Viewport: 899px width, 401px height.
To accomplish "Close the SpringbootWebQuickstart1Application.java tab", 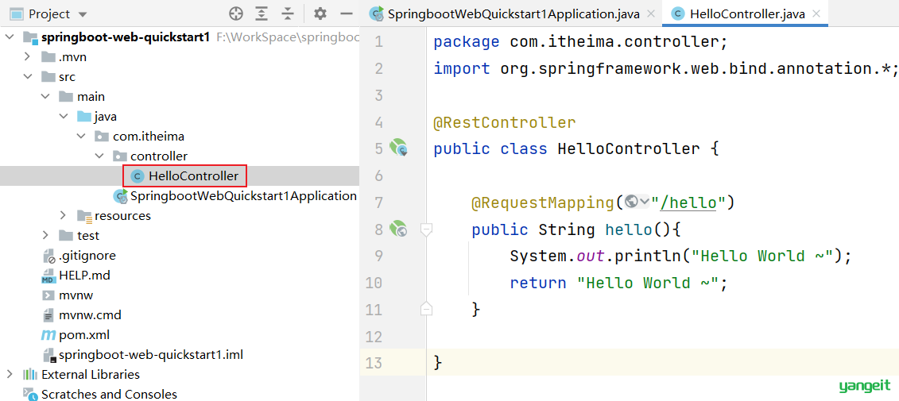I will 651,14.
